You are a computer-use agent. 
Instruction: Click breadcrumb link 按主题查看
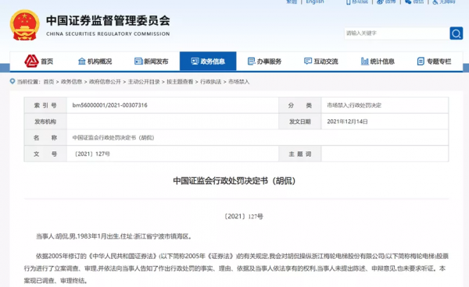tap(180, 82)
